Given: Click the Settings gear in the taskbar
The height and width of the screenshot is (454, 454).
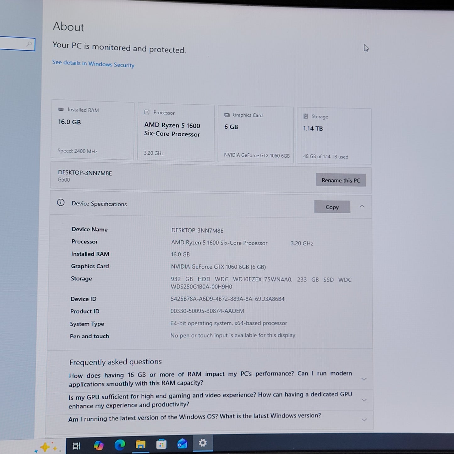Looking at the screenshot, I should (203, 443).
